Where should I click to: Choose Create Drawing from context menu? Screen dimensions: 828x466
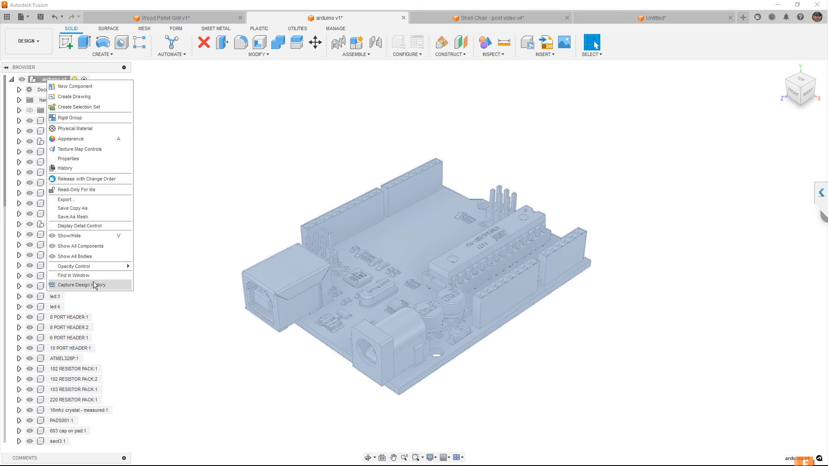click(90, 96)
